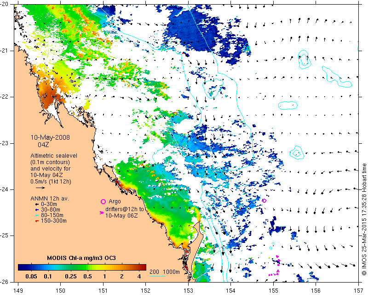Click the '-25' latitude axis label

[x=5, y=236]
